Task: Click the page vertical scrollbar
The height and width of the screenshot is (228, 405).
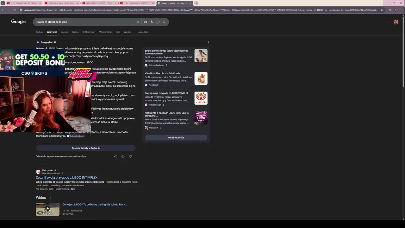Action: click(x=403, y=52)
